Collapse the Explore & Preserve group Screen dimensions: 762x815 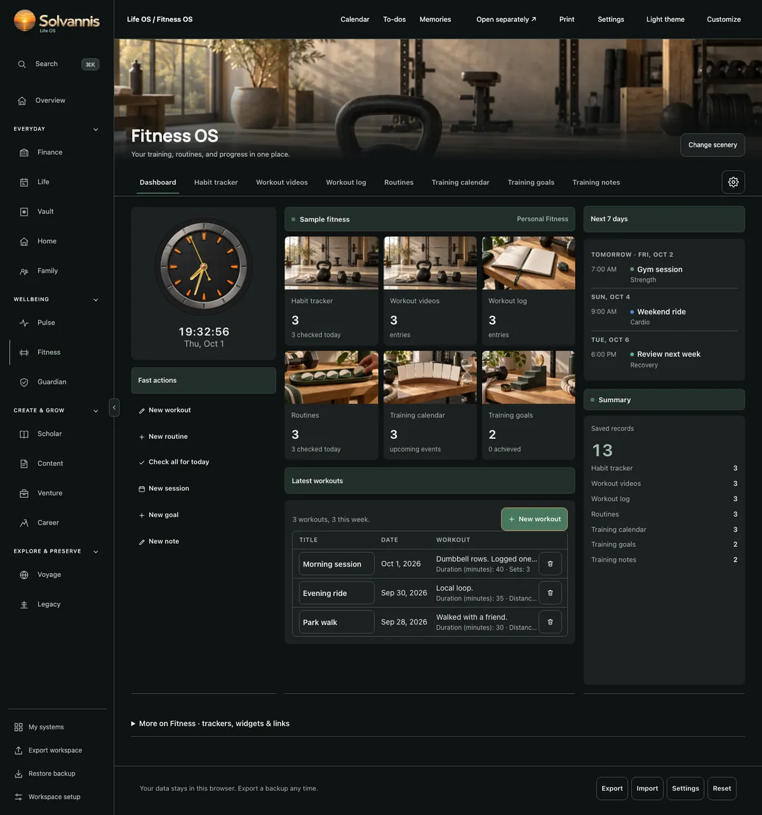[96, 552]
